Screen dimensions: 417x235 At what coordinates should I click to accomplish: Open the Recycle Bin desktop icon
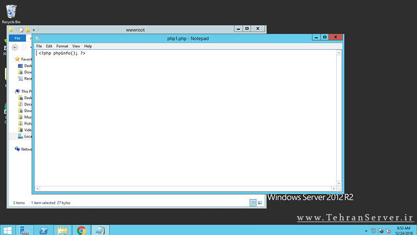click(x=11, y=13)
